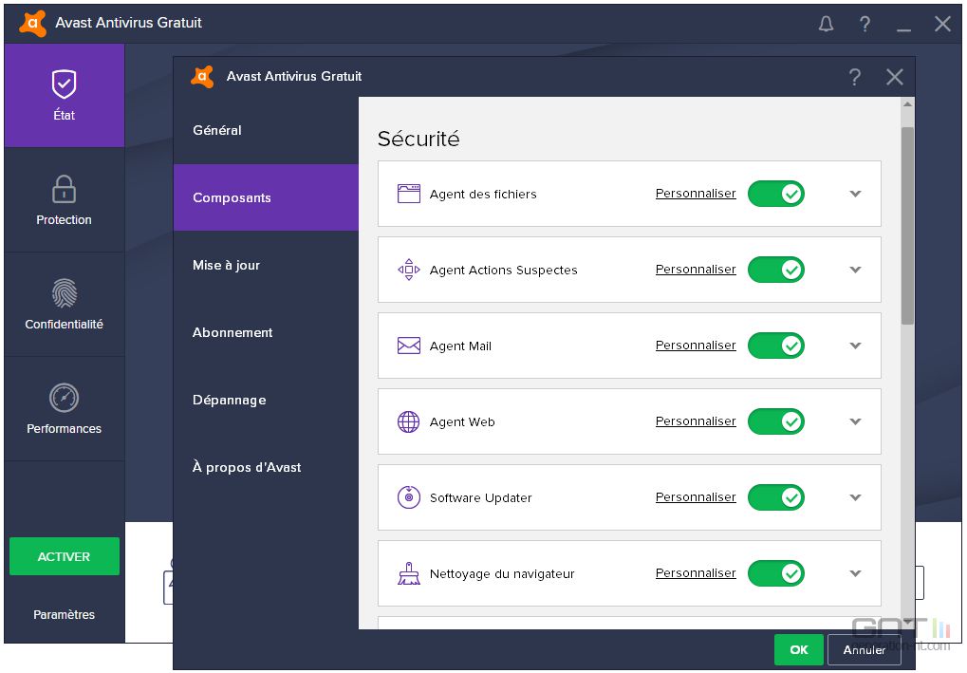Click the help question mark in main window

(865, 24)
